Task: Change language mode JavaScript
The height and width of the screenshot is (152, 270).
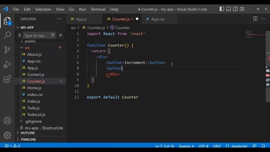Action: (239, 146)
